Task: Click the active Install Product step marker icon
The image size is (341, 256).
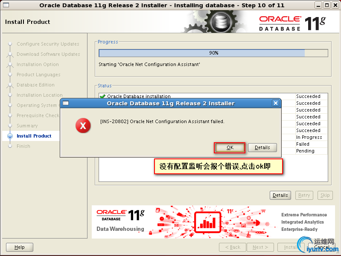Action: click(10, 136)
